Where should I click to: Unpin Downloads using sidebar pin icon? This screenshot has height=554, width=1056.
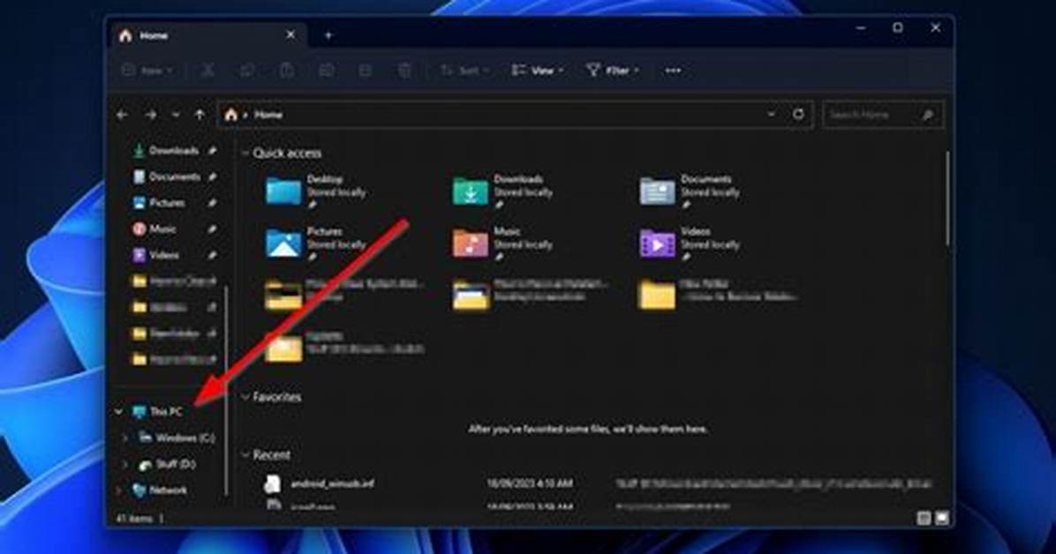tap(212, 151)
